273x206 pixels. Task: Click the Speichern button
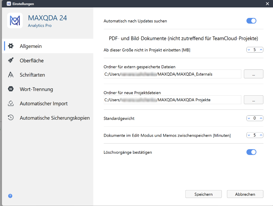click(203, 194)
